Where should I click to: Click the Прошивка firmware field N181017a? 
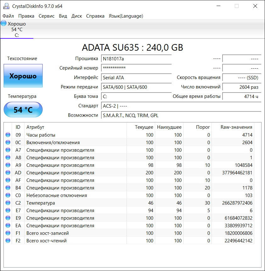pyautogui.click(x=136, y=59)
